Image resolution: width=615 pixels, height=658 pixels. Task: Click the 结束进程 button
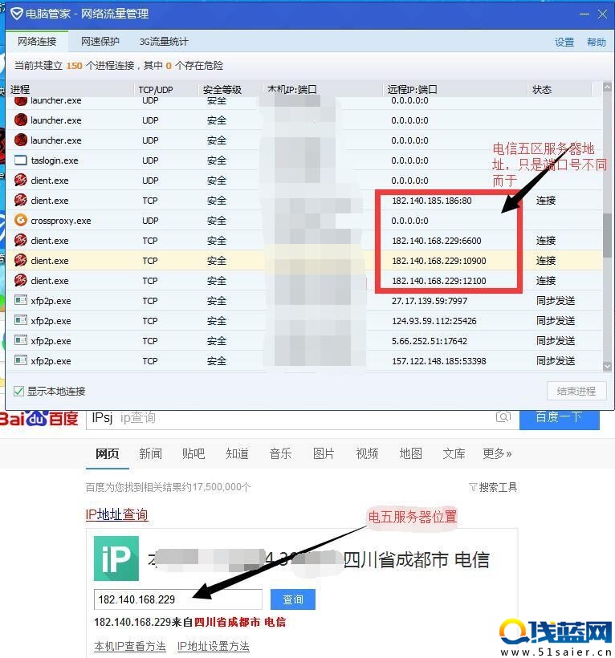(576, 392)
